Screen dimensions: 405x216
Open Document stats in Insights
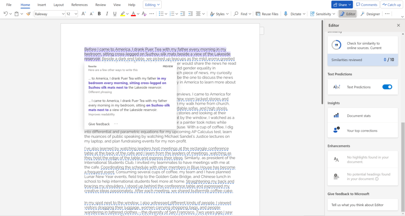[359, 116]
